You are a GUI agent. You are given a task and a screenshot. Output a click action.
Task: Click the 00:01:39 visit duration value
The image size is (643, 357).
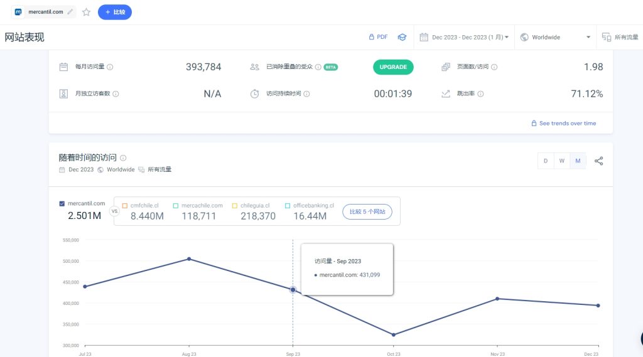click(393, 94)
